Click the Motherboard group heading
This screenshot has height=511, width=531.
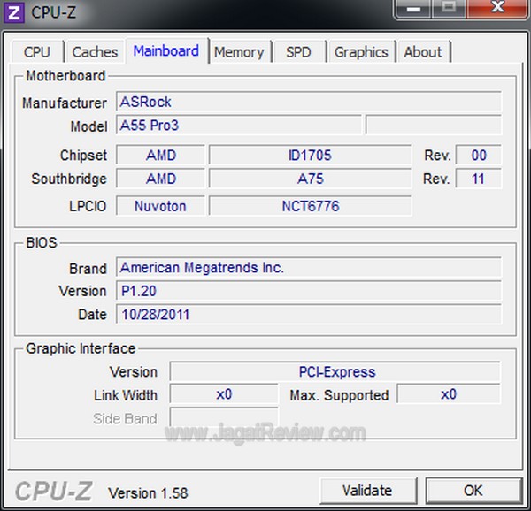(65, 76)
